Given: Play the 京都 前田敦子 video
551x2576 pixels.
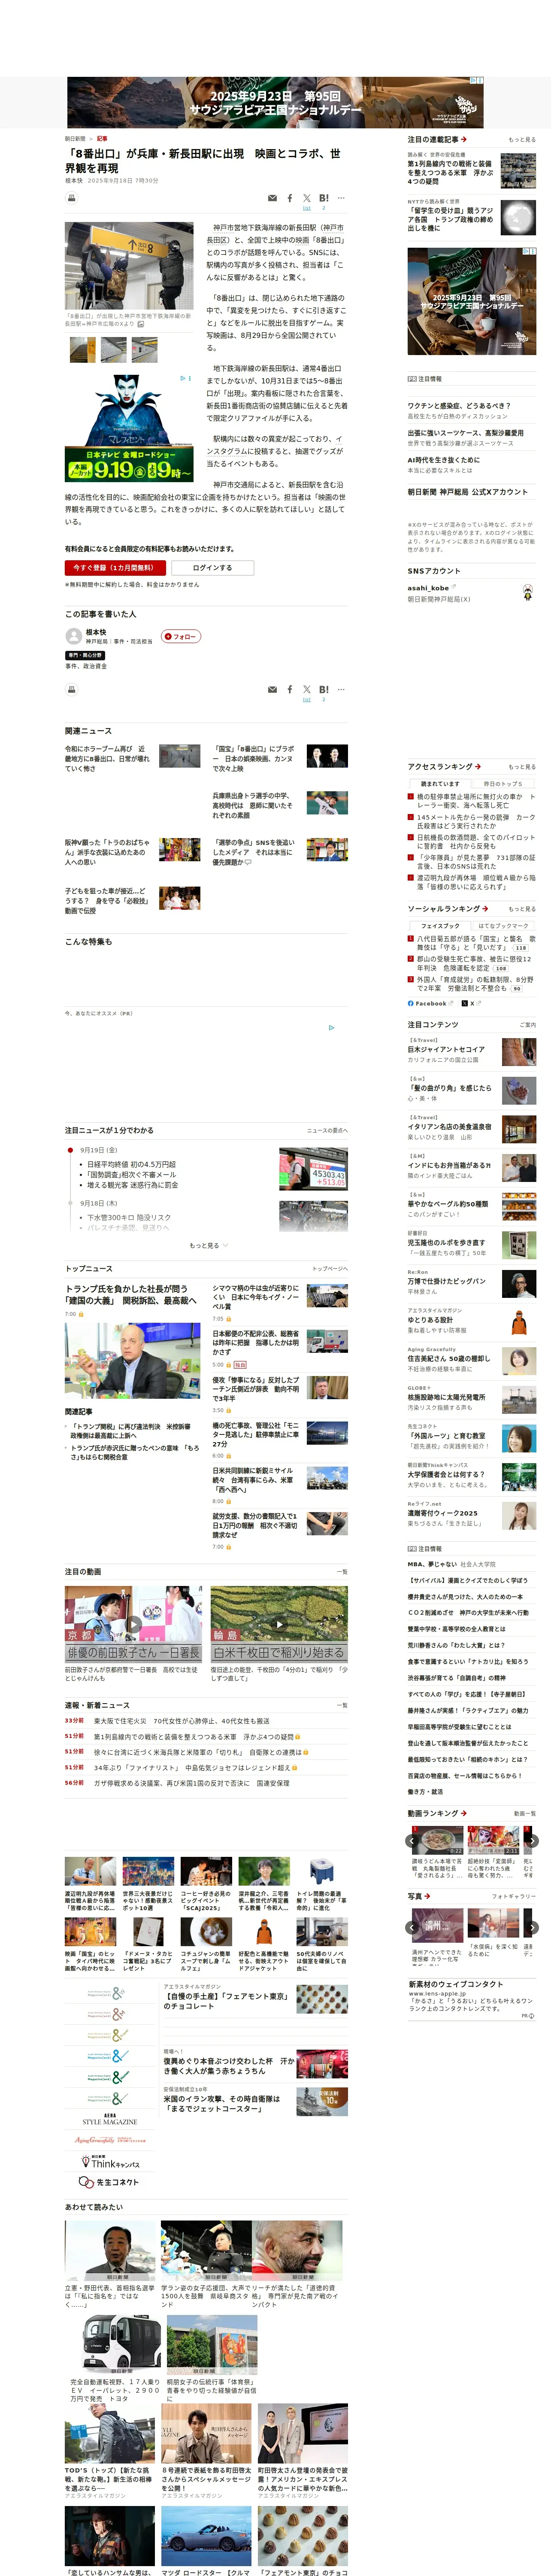Looking at the screenshot, I should pos(133,1625).
